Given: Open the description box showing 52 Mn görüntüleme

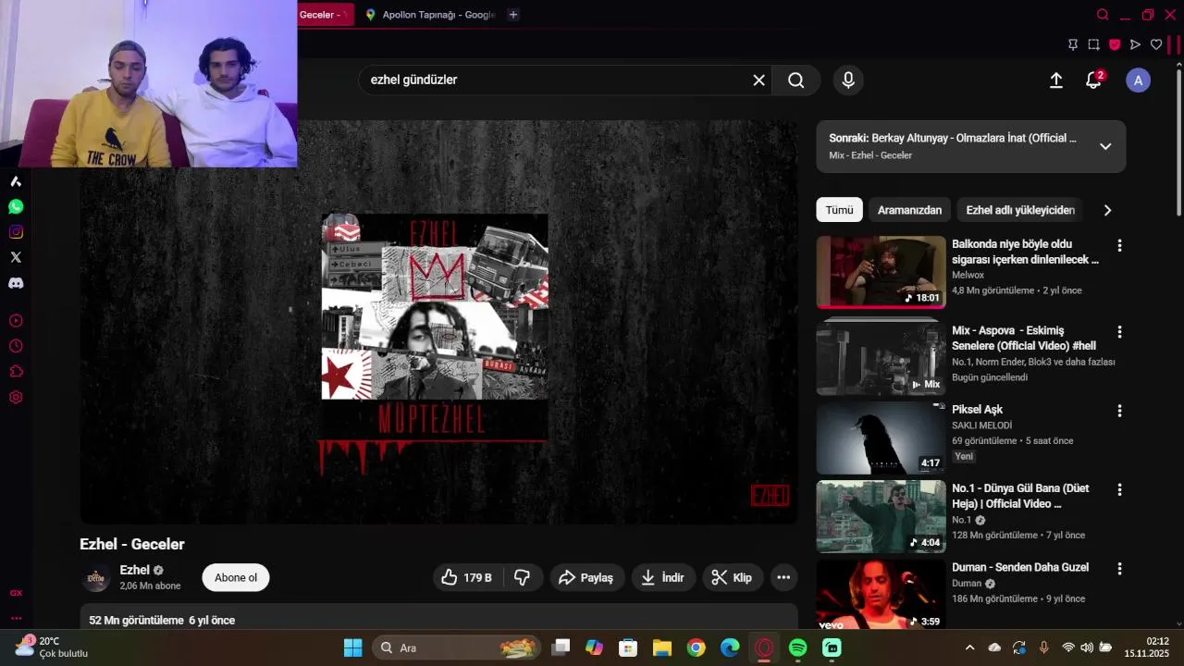Looking at the screenshot, I should point(438,618).
